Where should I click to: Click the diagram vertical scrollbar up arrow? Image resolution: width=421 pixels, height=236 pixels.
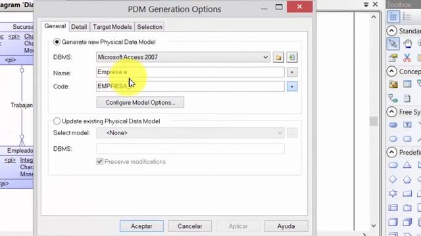pos(374,17)
